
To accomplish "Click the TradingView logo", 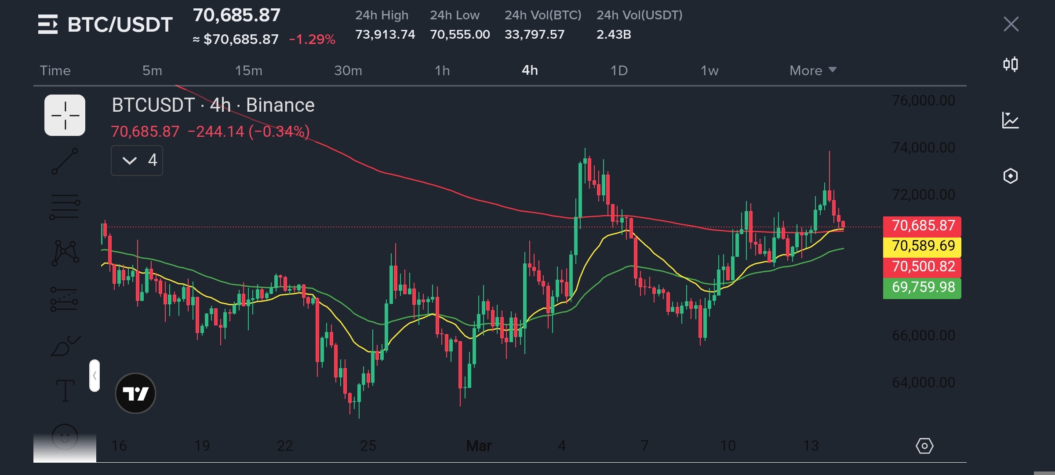I will pos(135,393).
